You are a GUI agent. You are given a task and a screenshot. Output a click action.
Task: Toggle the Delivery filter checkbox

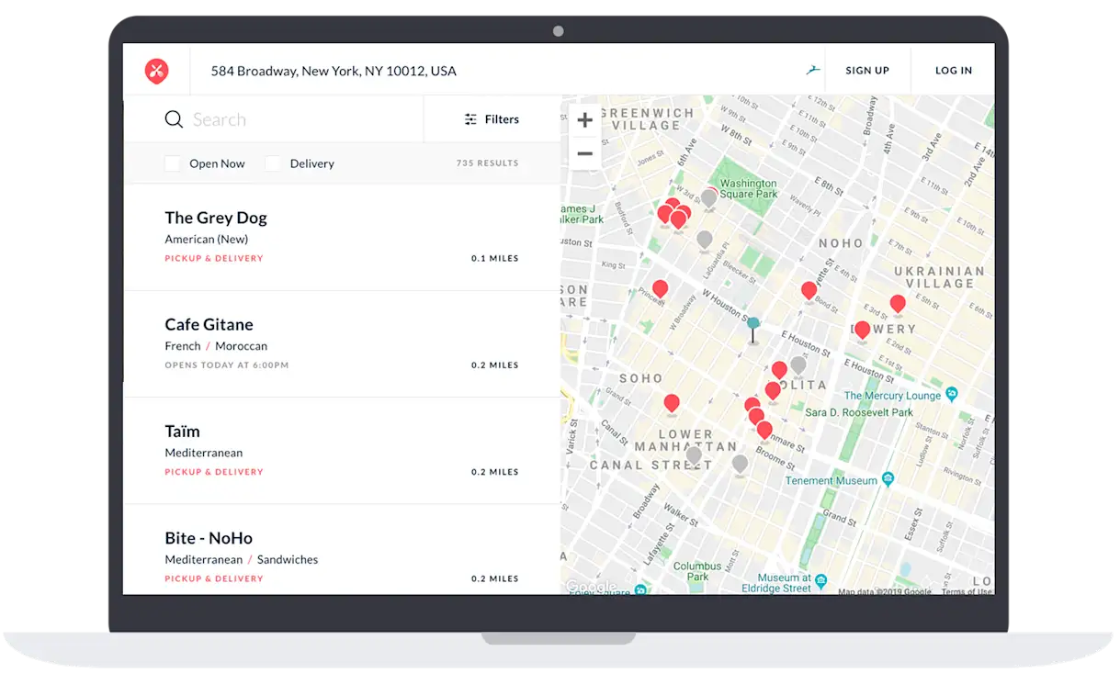pos(273,163)
